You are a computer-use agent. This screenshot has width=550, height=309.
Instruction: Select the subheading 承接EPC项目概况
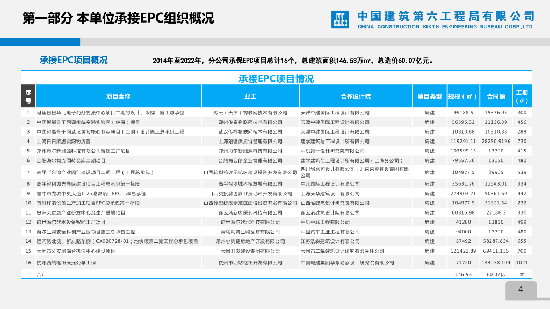click(74, 60)
